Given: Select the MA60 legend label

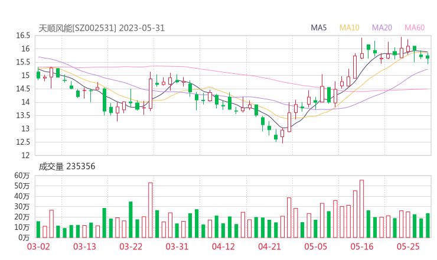Looking at the screenshot, I should pos(415,28).
